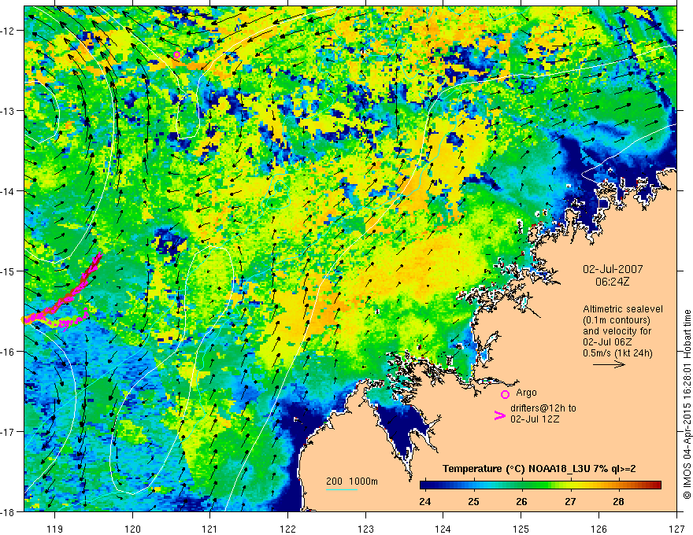This screenshot has height=535, width=693.
Task: Click the text (0.1m contours)
Action: click(x=617, y=320)
